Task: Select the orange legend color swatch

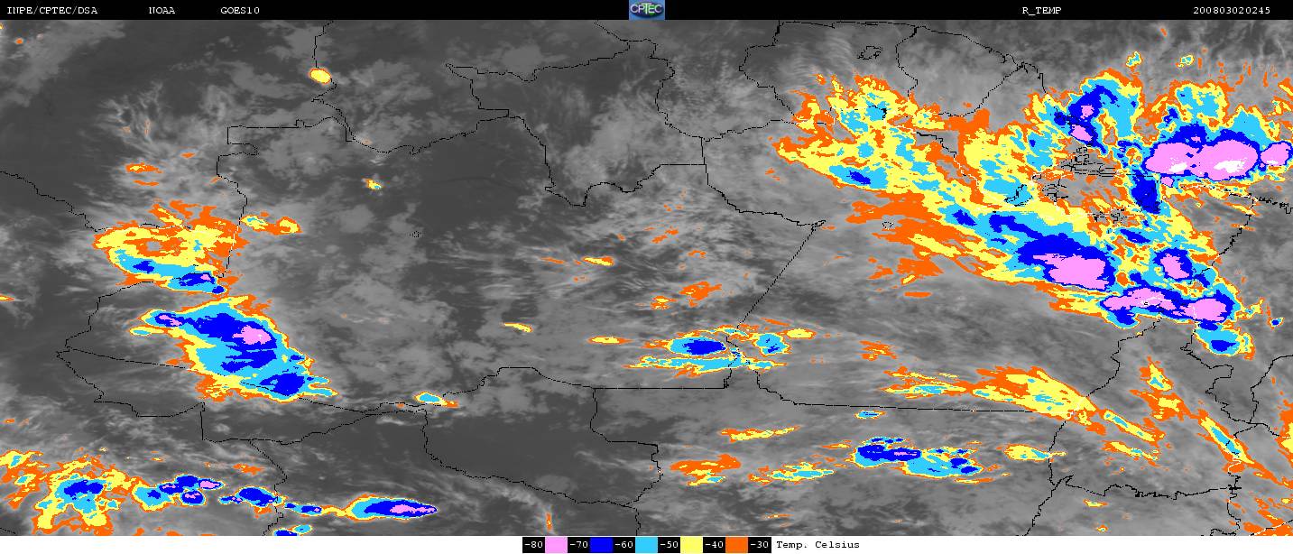Action: tap(736, 545)
